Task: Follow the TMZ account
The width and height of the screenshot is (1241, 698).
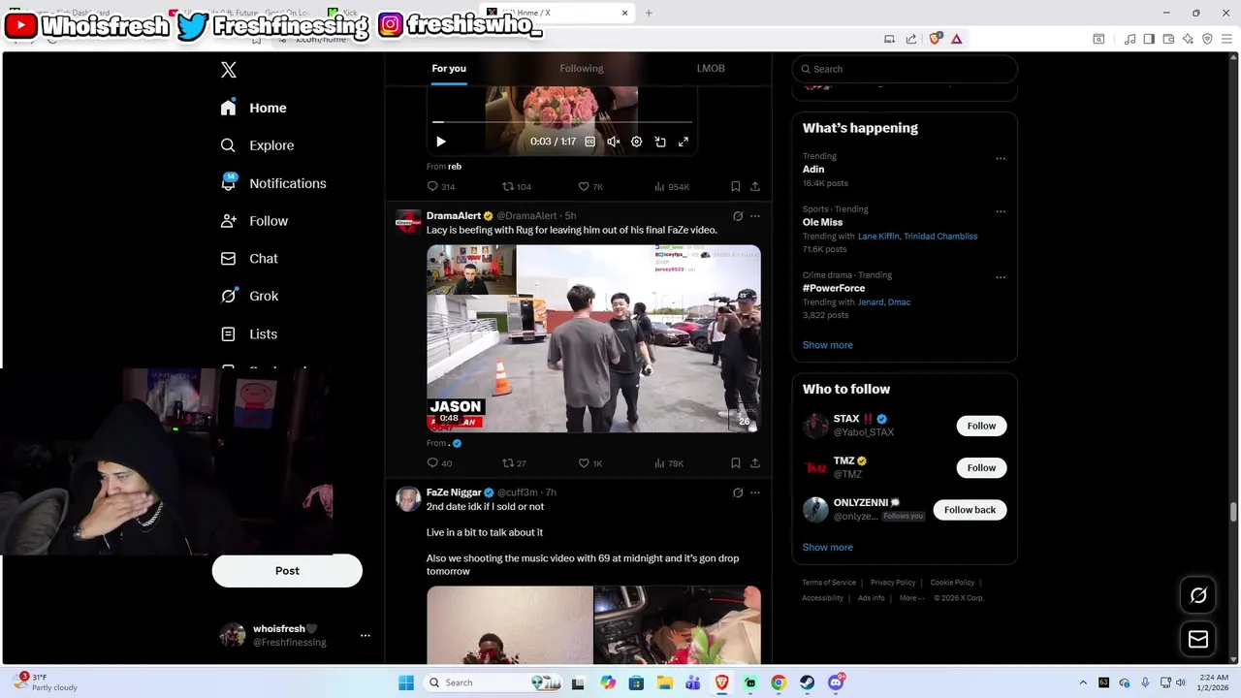Action: coord(981,467)
